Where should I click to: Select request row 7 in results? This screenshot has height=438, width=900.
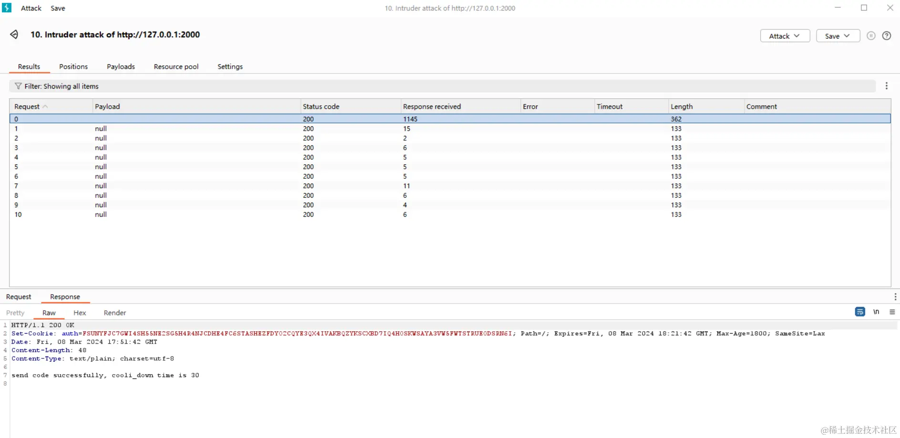(450, 185)
